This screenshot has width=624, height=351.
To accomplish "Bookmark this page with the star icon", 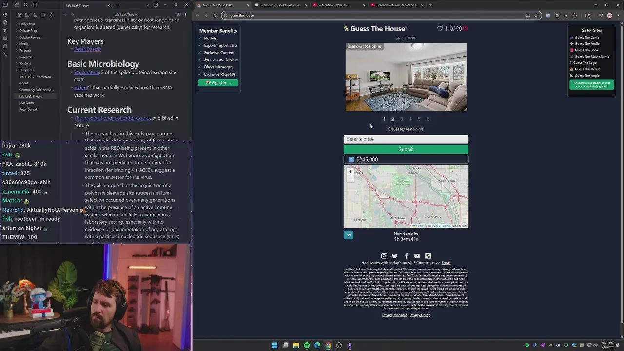I will 536,15.
